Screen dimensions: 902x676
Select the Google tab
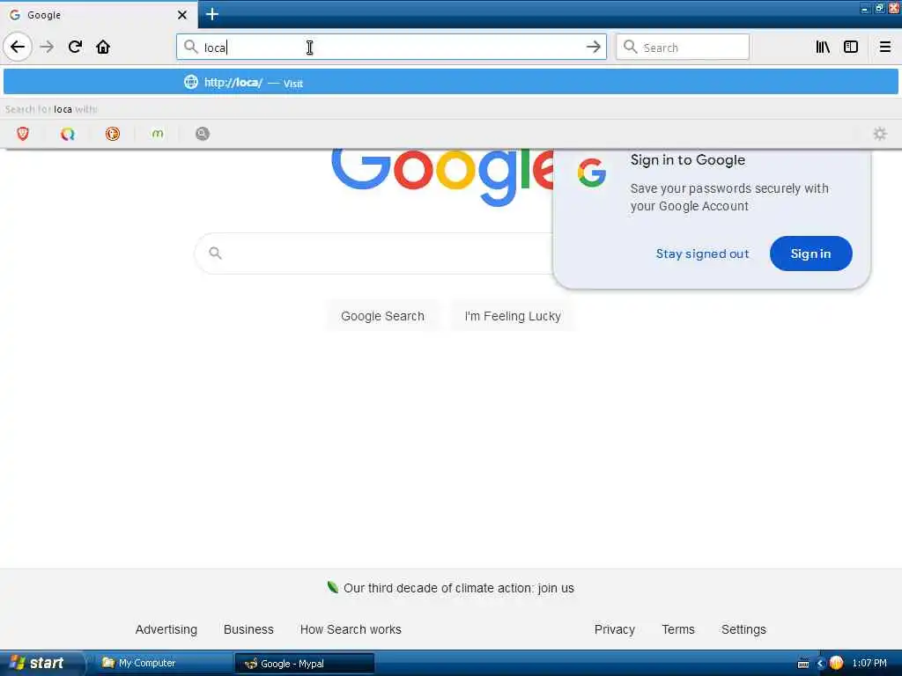coord(99,14)
